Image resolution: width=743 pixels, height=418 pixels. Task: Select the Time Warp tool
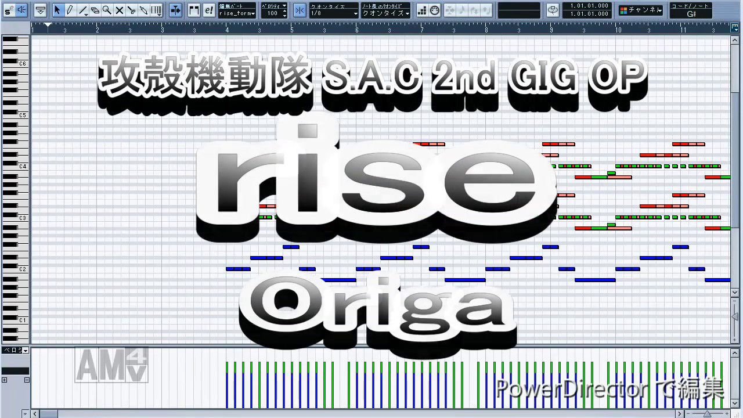[x=156, y=10]
